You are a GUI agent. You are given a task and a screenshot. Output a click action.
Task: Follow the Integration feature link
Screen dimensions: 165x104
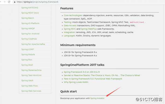pos(69,32)
